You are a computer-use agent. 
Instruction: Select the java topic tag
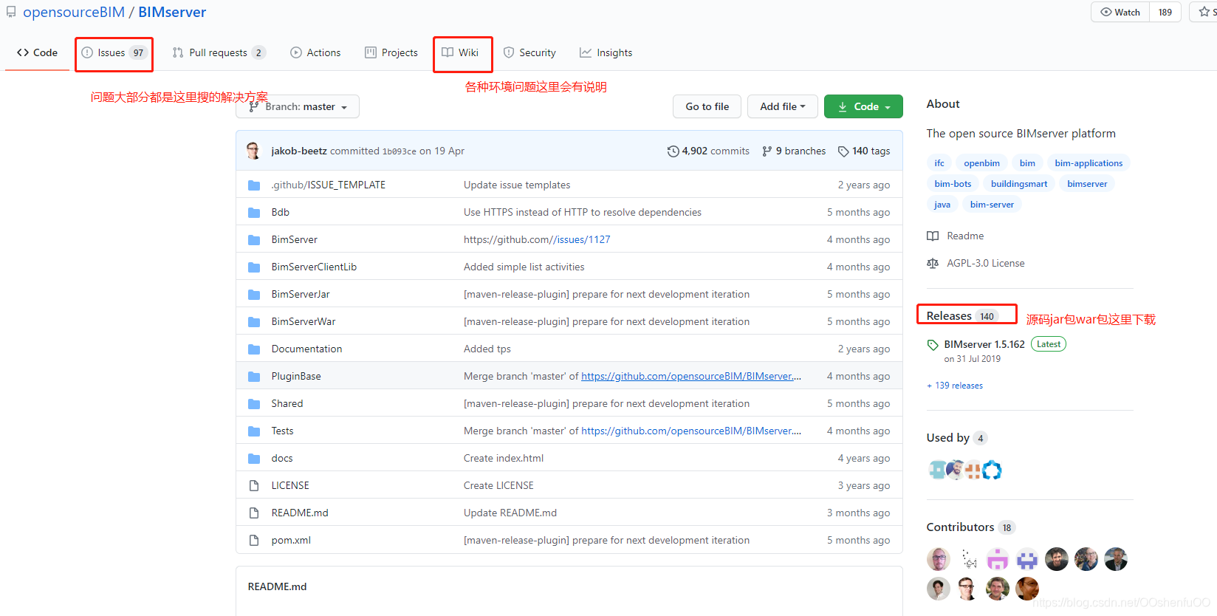tap(942, 205)
